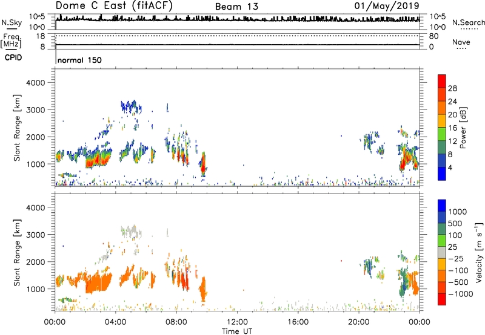The width and height of the screenshot is (485, 335).
Task: Click the '-1000' tick on the velocity colorbar
Action: (460, 294)
